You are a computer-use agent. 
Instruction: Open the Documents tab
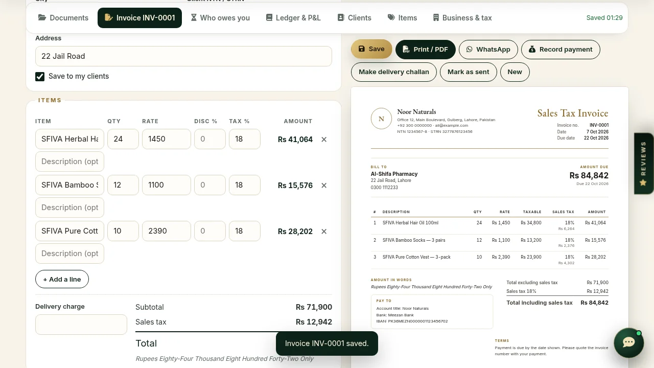pyautogui.click(x=63, y=18)
